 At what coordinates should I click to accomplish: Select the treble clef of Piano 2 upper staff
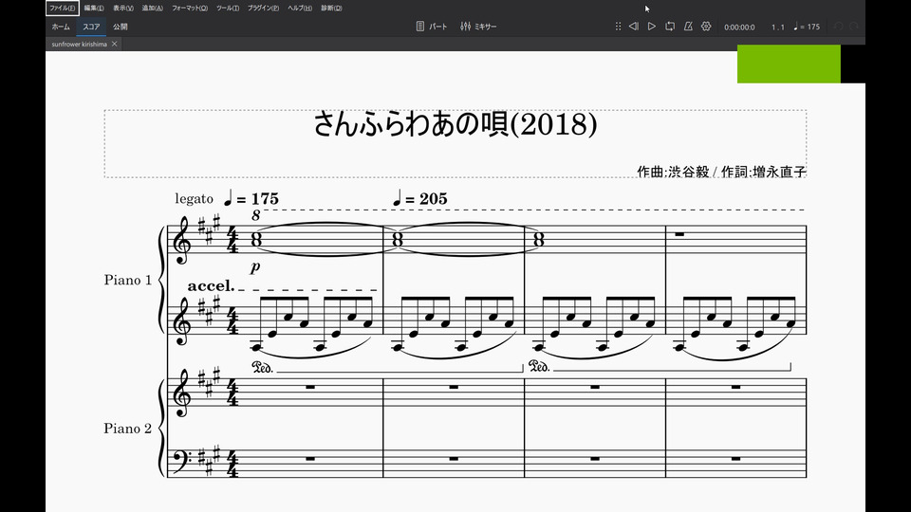pos(181,394)
